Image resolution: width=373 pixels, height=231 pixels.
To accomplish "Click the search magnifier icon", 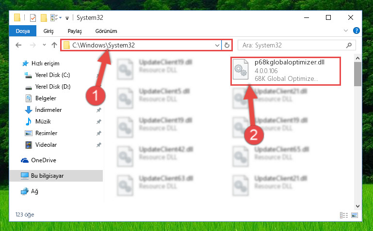I will (349, 45).
